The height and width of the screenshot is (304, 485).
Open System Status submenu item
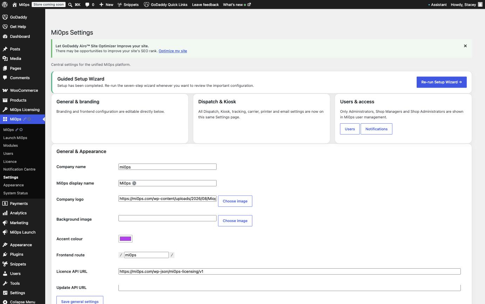click(x=15, y=193)
